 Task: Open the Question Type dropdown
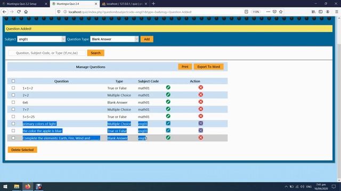115,39
